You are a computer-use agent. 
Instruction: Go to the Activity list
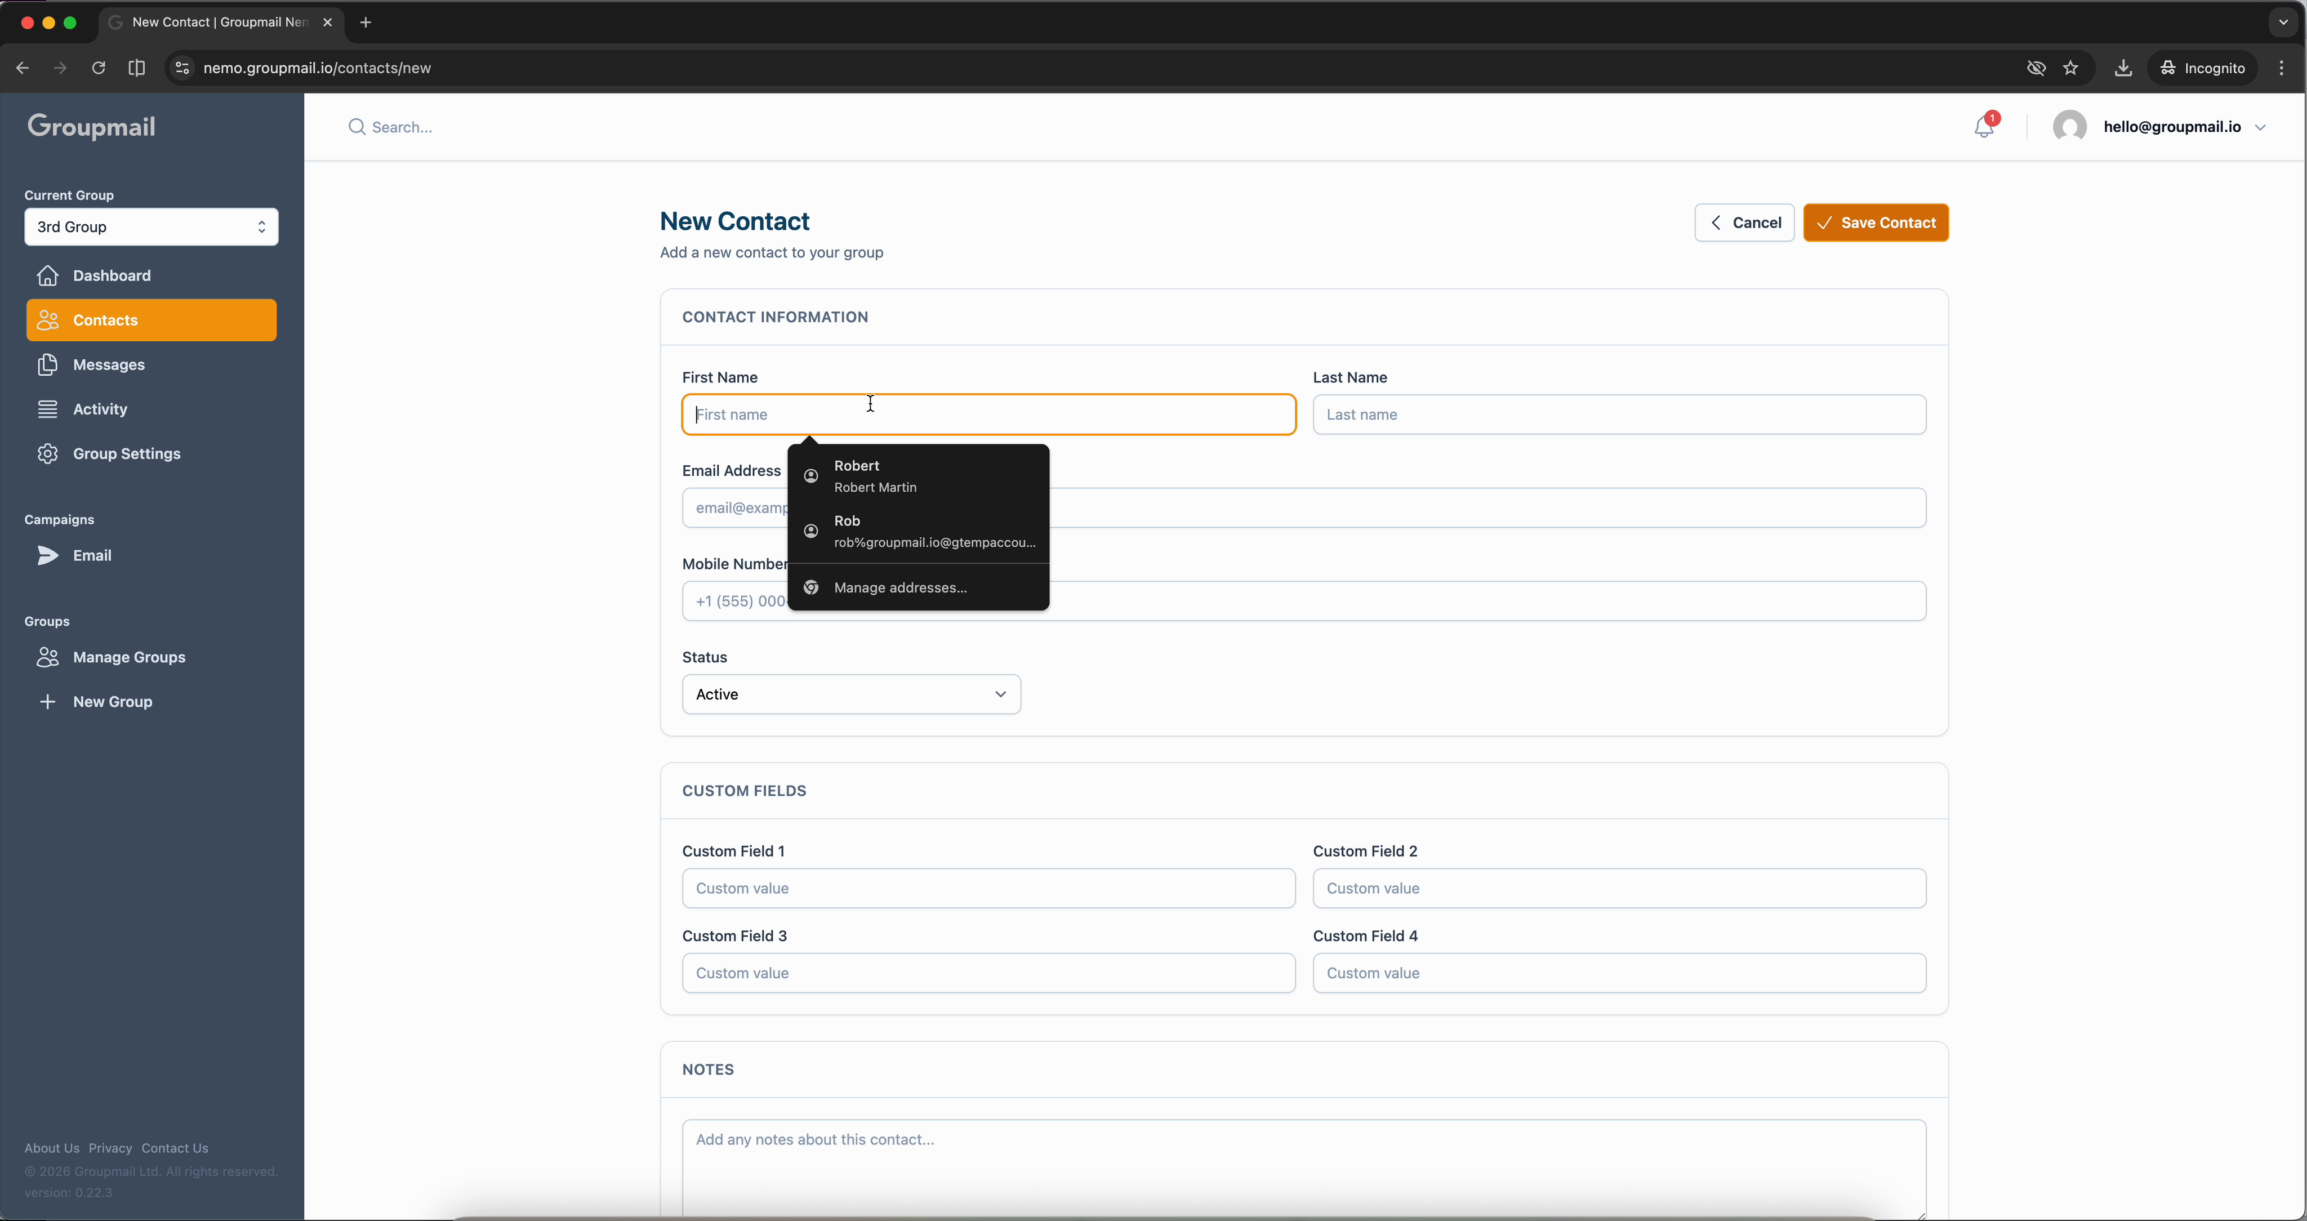pos(99,409)
